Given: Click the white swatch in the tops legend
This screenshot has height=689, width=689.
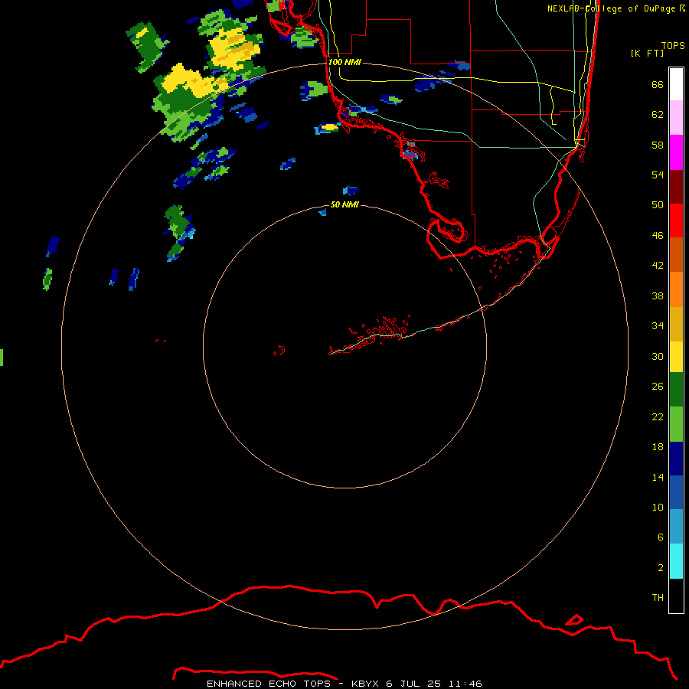Looking at the screenshot, I should pyautogui.click(x=676, y=84).
